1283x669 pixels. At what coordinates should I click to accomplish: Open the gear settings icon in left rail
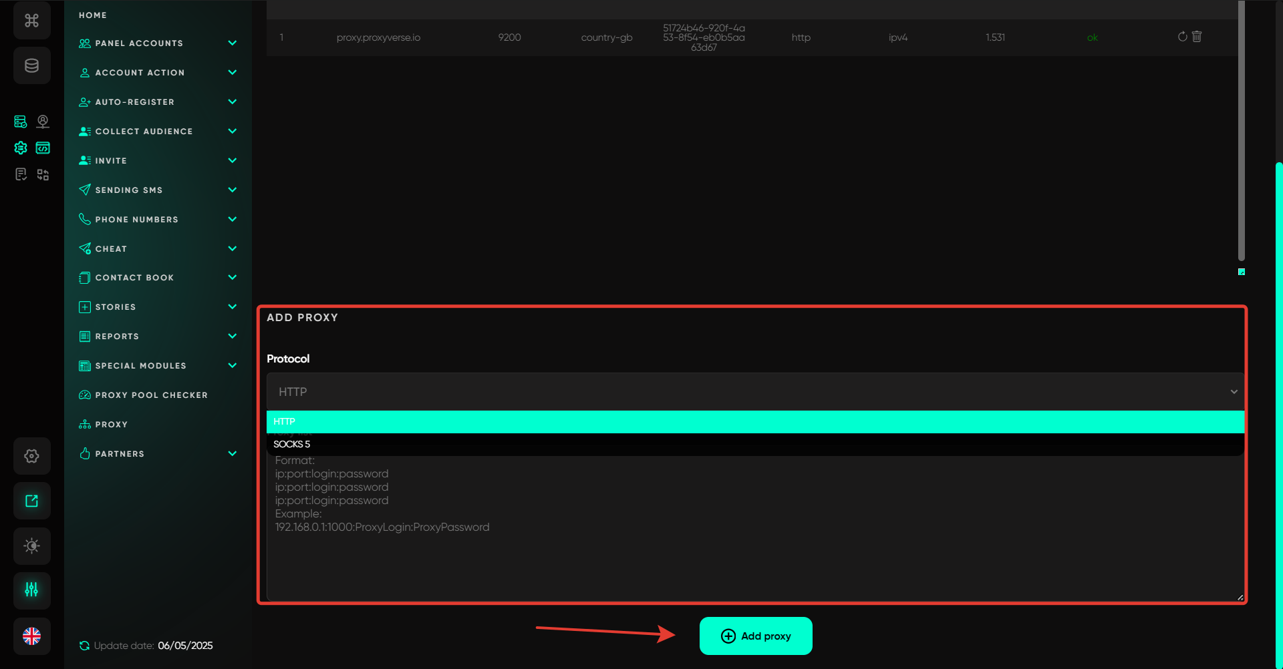tap(31, 456)
